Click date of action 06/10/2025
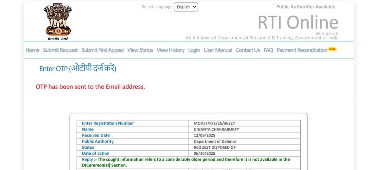The width and height of the screenshot is (377, 170). 205,153
